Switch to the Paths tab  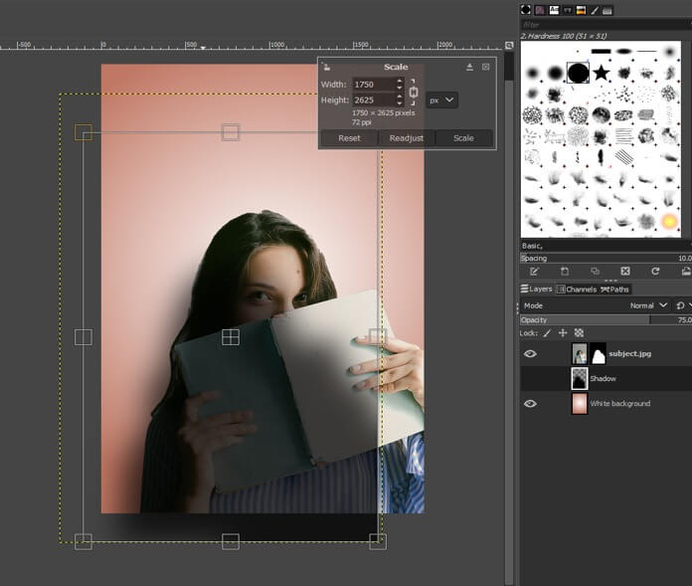point(615,290)
